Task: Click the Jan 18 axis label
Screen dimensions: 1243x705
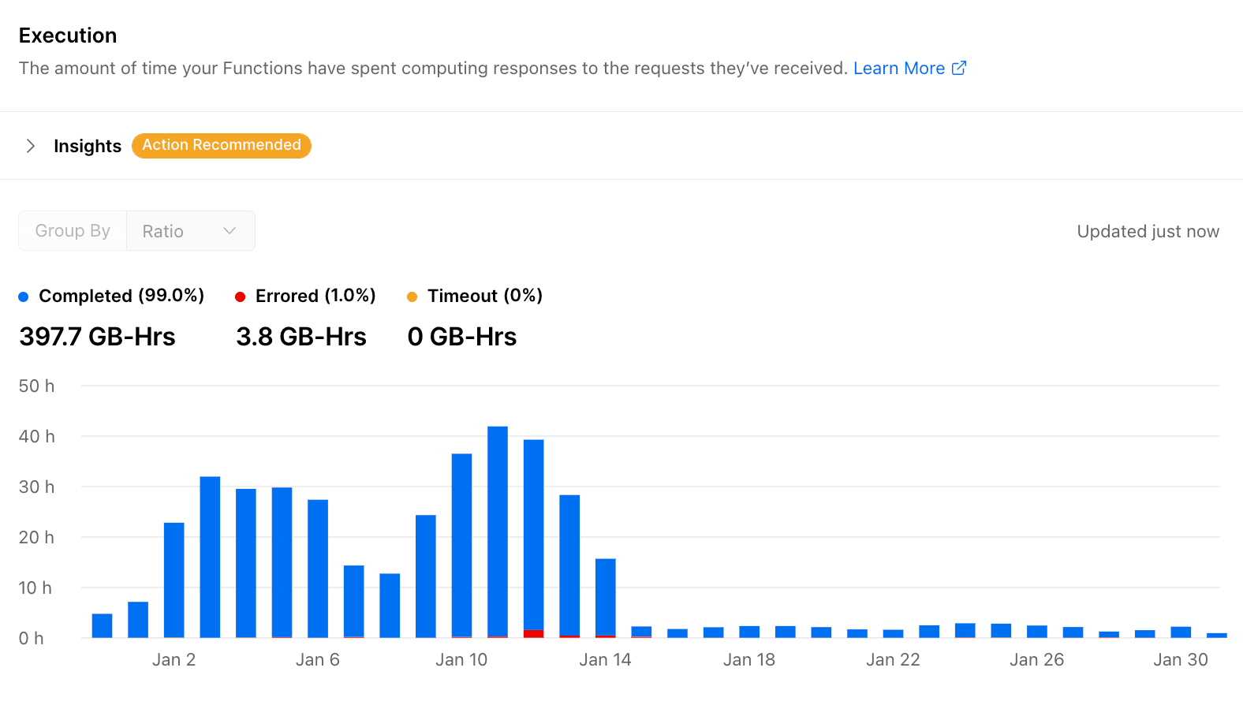Action: (x=749, y=659)
